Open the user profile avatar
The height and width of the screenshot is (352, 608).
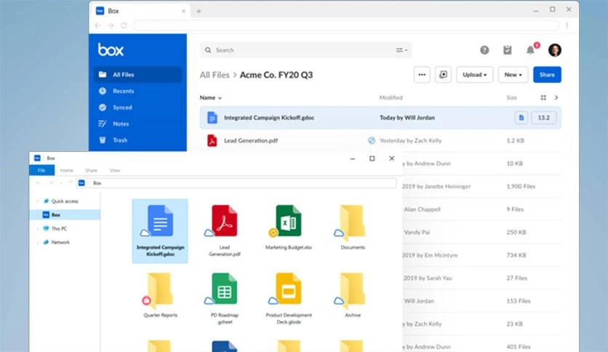(x=555, y=50)
